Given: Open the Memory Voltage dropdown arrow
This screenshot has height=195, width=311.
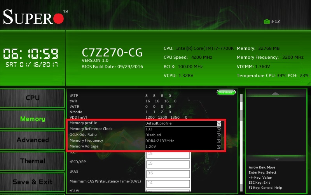Looking at the screenshot, I should tap(219, 147).
